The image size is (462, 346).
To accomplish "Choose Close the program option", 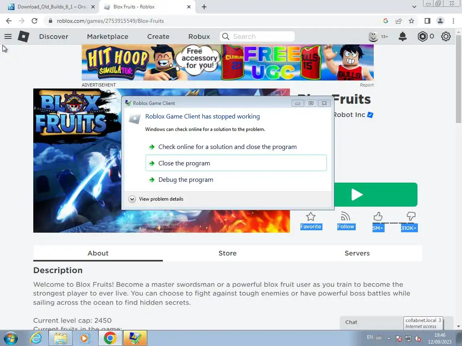I will coord(236,163).
